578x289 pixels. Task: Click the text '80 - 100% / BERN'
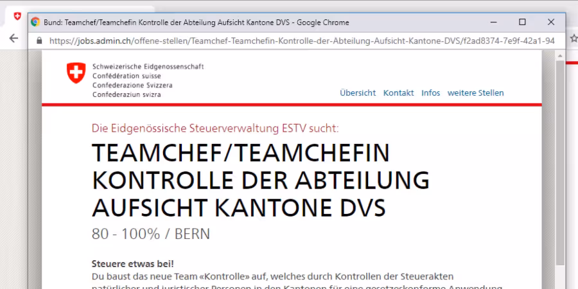[x=151, y=234]
